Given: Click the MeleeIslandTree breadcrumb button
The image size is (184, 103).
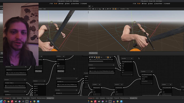Looking at the screenshot, I should (93, 53).
